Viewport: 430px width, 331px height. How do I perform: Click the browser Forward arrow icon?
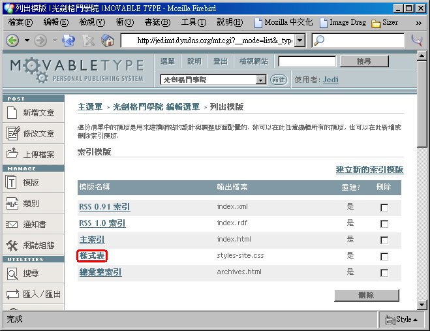tap(40, 40)
